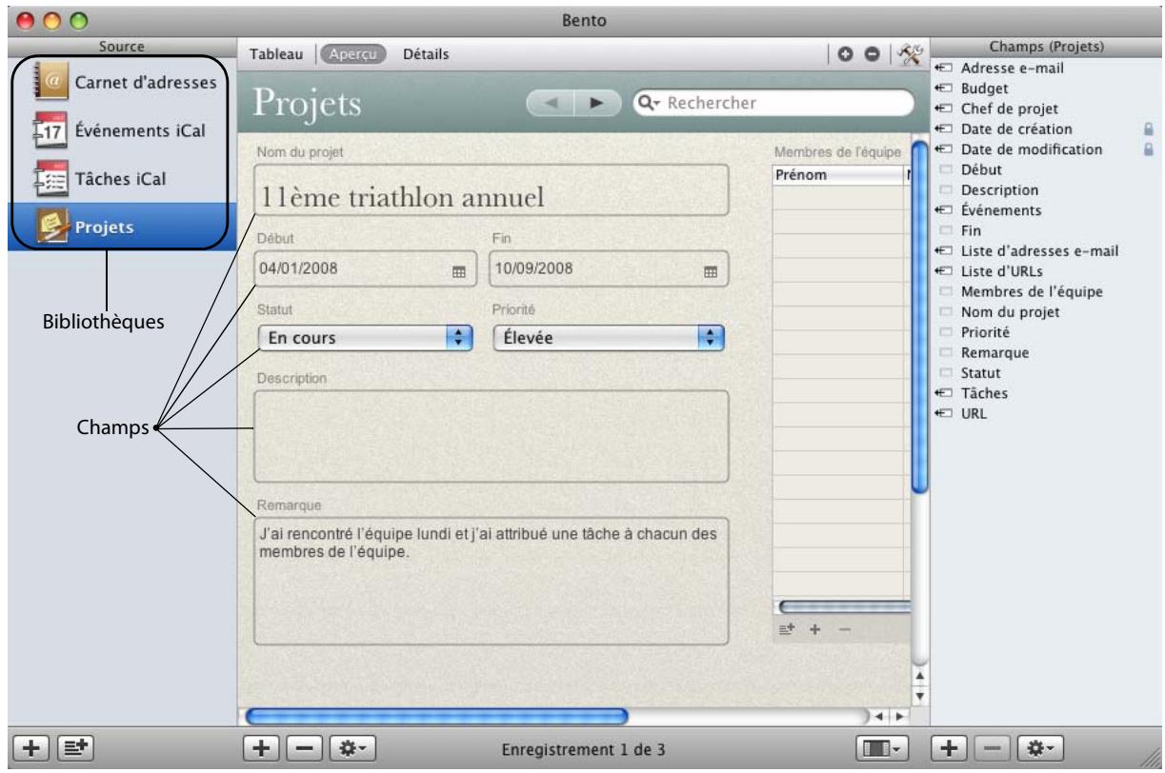Add new field in Champs pane
The width and height of the screenshot is (1165, 773).
[951, 748]
